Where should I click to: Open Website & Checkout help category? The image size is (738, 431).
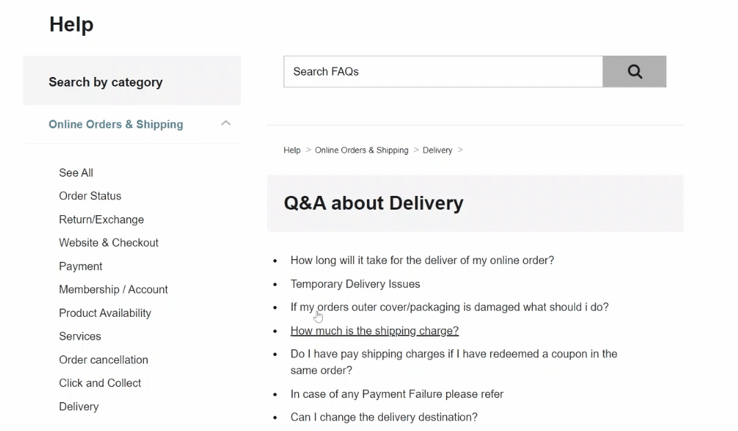point(109,243)
